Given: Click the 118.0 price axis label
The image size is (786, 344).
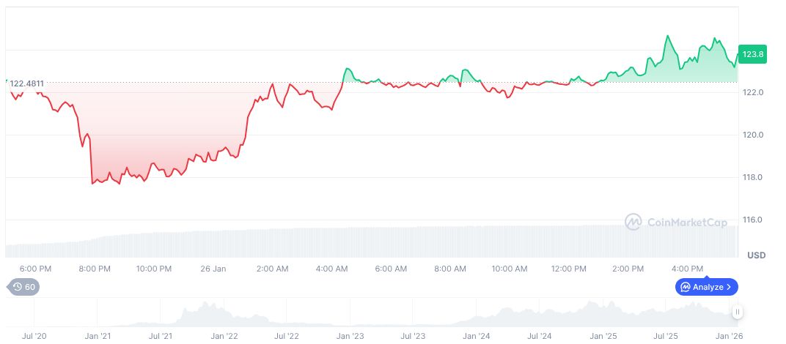Looking at the screenshot, I should [x=752, y=177].
